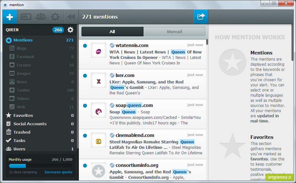296x183 pixels.
Task: Click the Favorites star illustration in help panel
Action: click(233, 146)
